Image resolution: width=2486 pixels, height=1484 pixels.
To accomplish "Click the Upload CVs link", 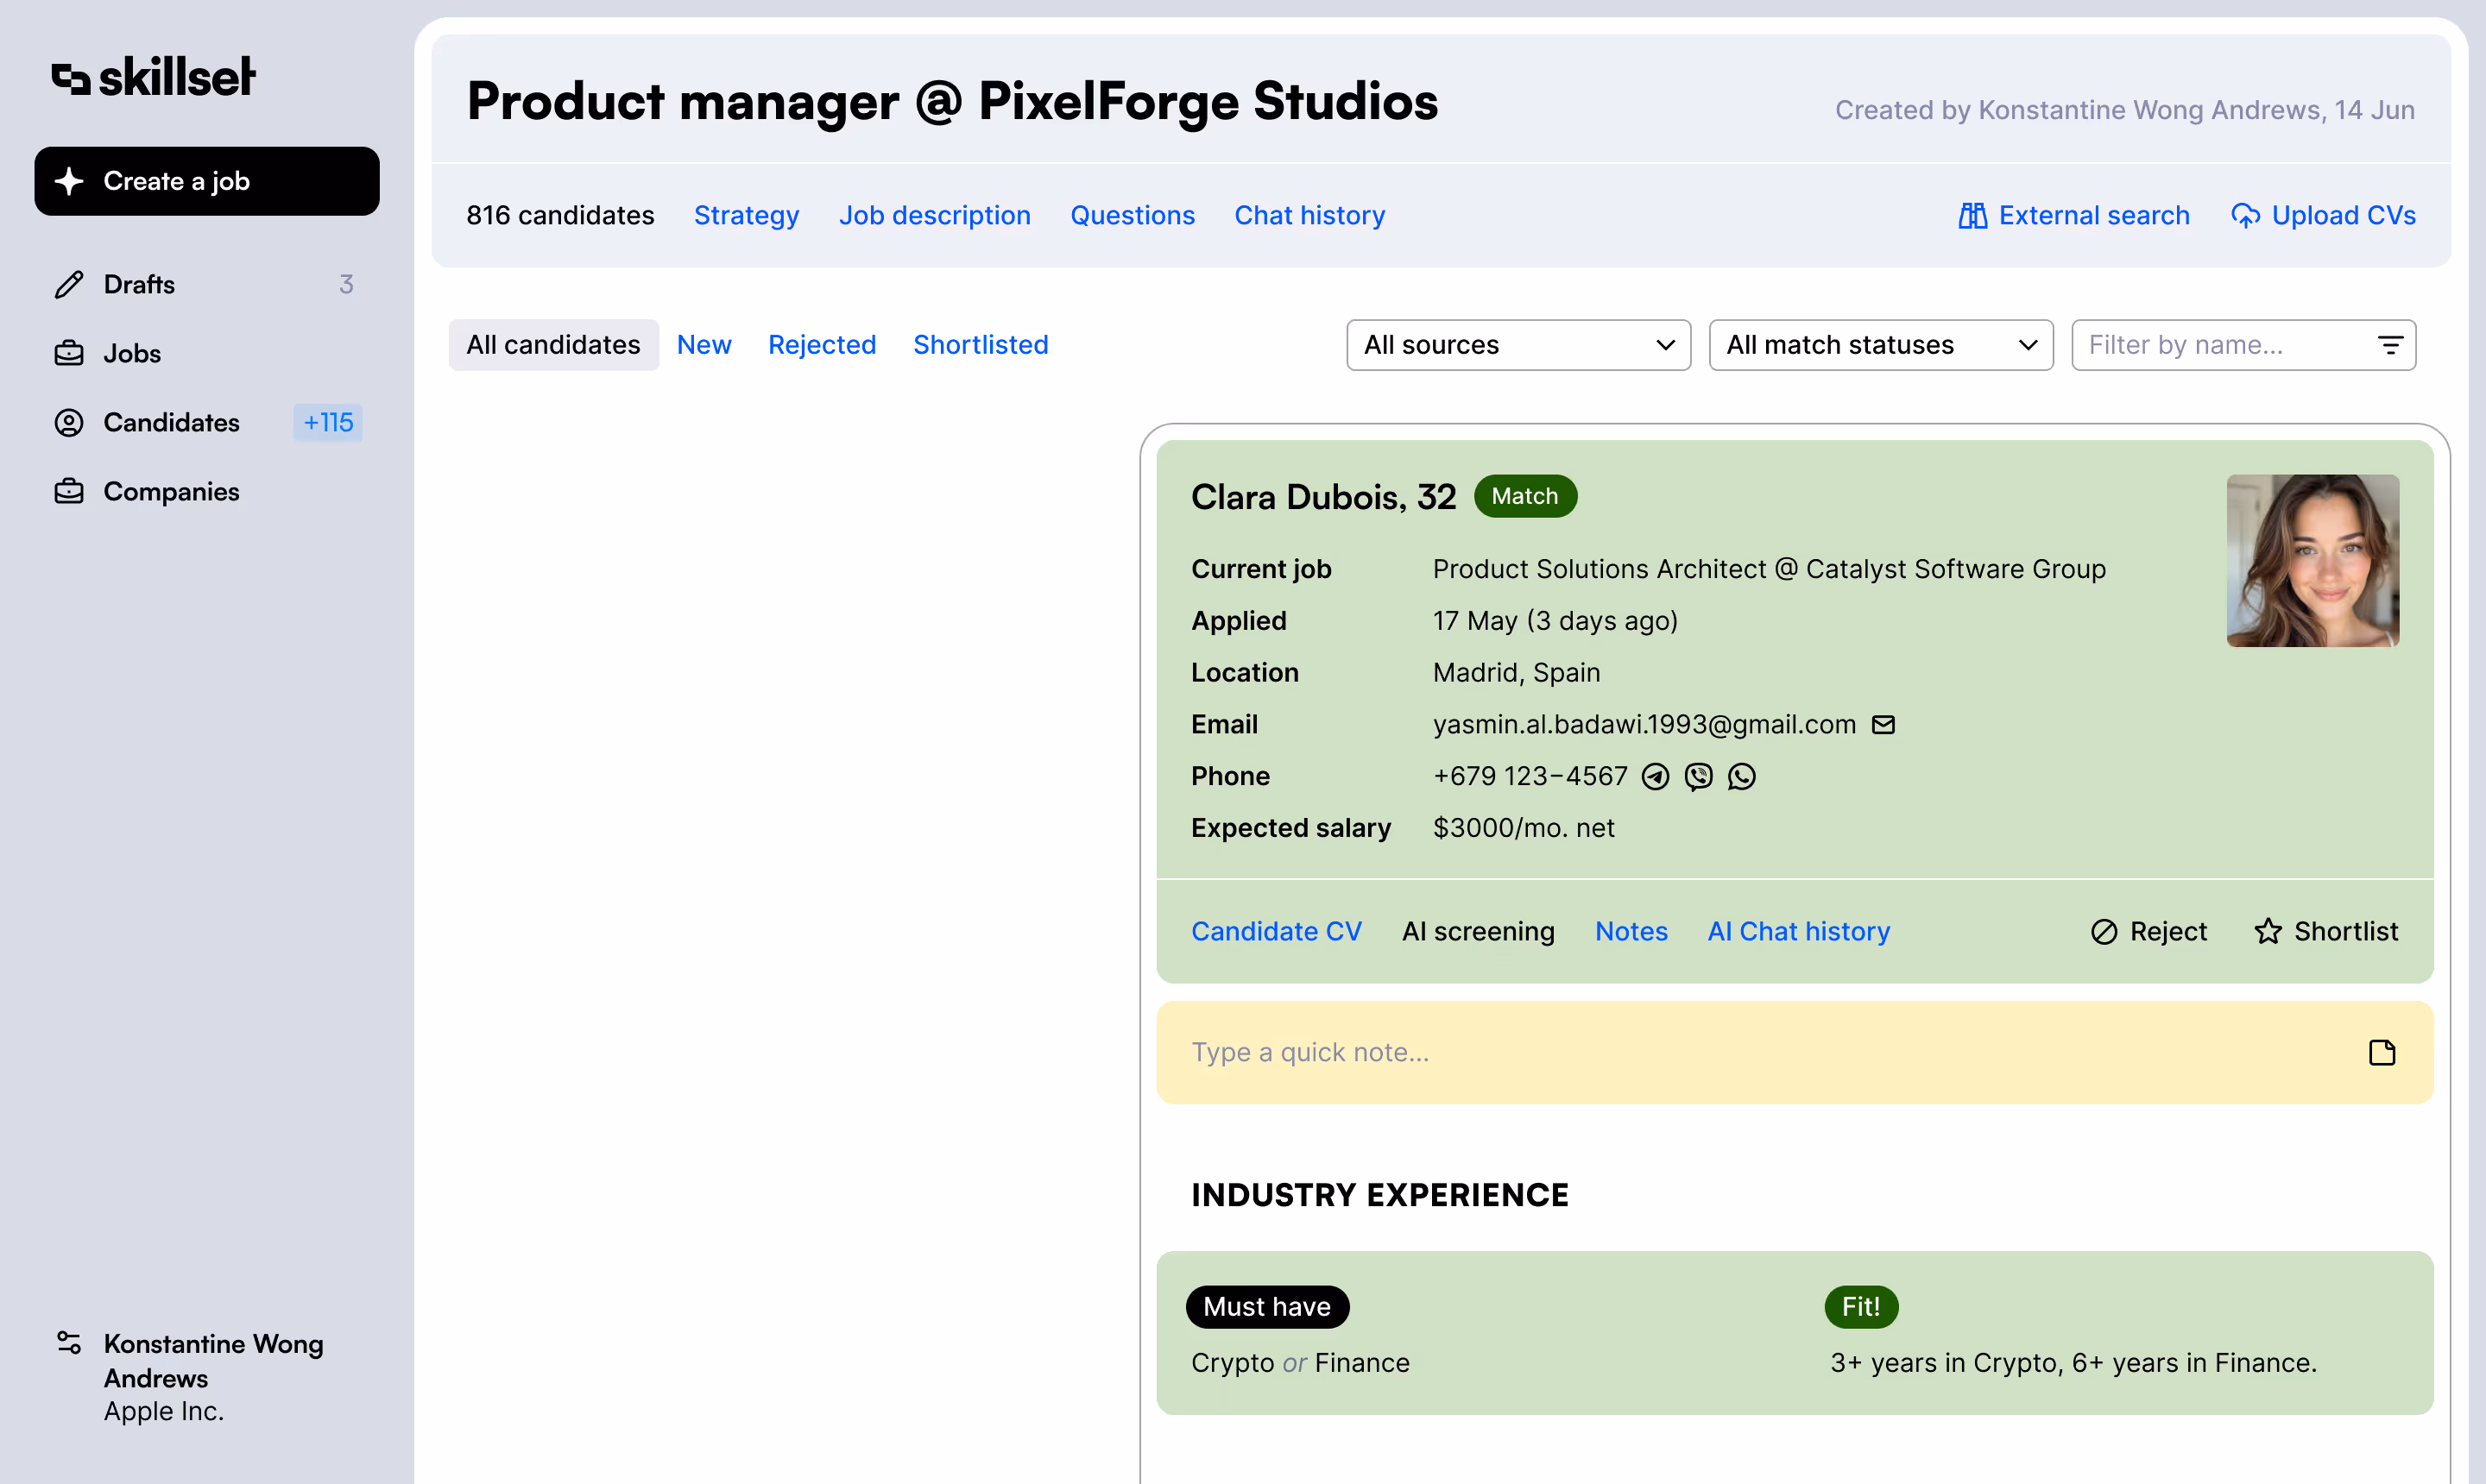I will click(2323, 215).
